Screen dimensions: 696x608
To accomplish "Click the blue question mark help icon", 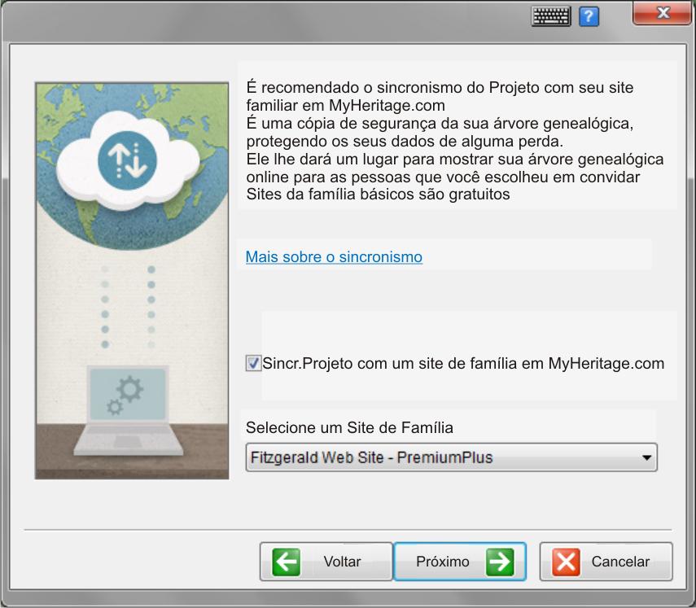I will pyautogui.click(x=589, y=16).
